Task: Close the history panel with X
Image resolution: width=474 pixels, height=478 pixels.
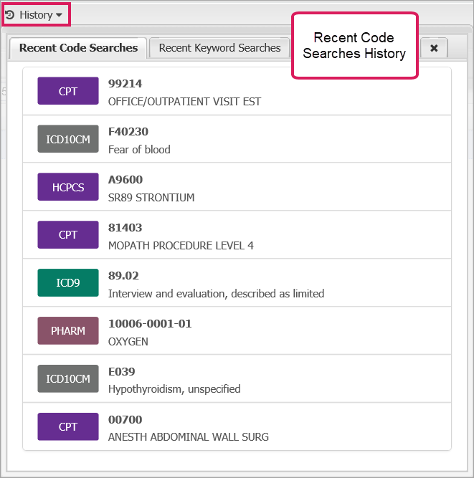Action: [434, 48]
